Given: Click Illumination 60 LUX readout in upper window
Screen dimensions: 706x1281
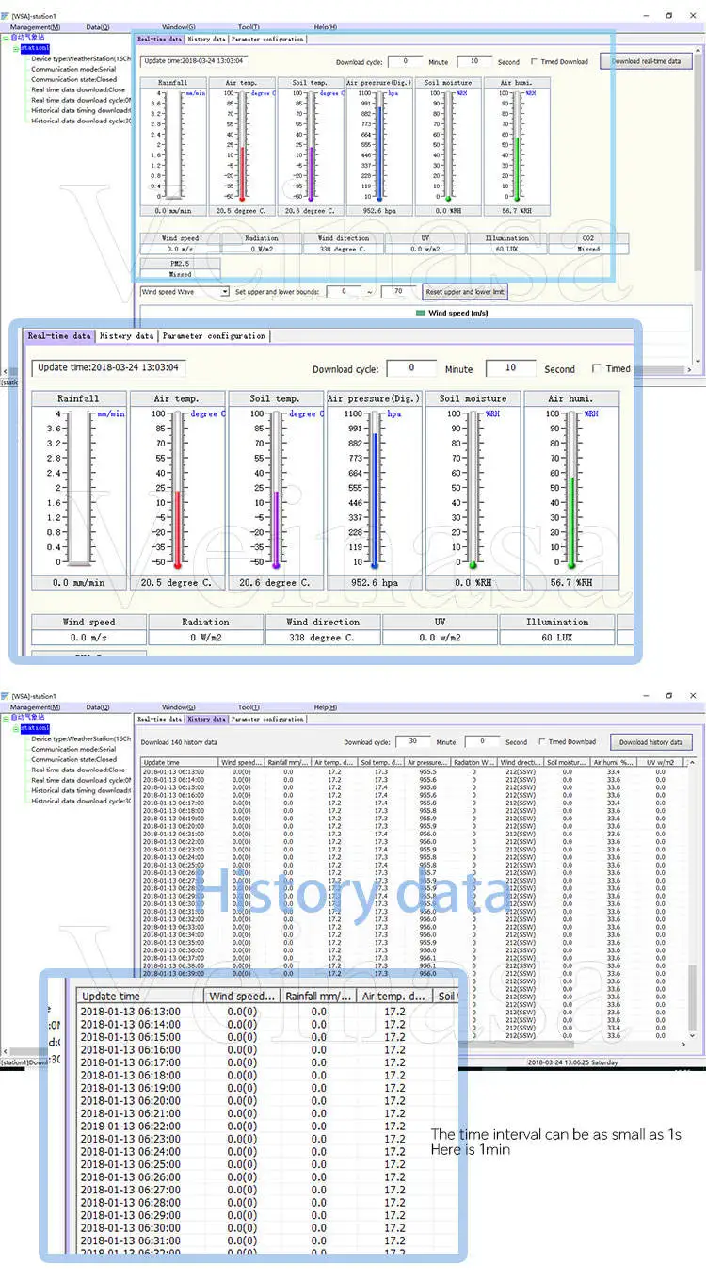Looking at the screenshot, I should (x=506, y=249).
